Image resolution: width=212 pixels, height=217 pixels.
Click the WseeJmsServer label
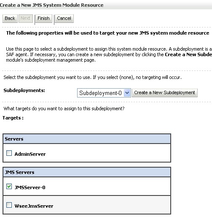coord(34,206)
